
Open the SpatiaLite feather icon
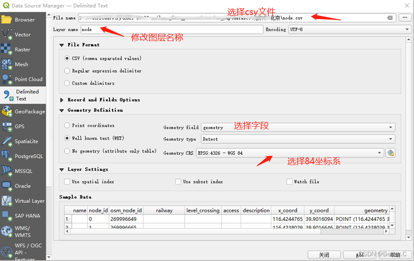click(x=6, y=141)
